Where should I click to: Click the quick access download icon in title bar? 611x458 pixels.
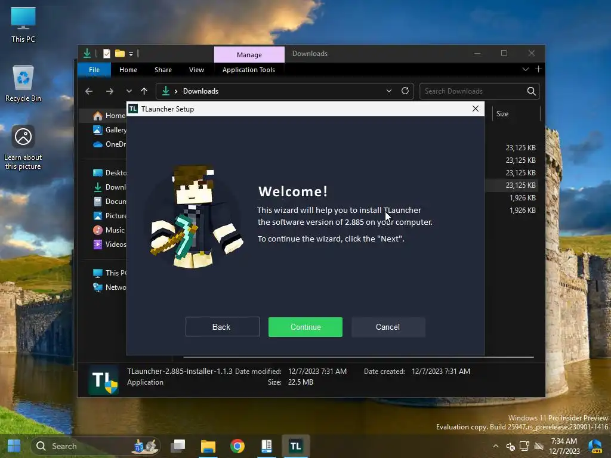point(87,53)
